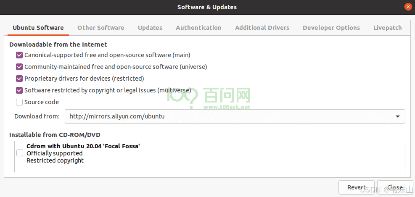The image size is (415, 197).
Task: Uncheck the multiverse software checkbox
Action: [x=19, y=90]
